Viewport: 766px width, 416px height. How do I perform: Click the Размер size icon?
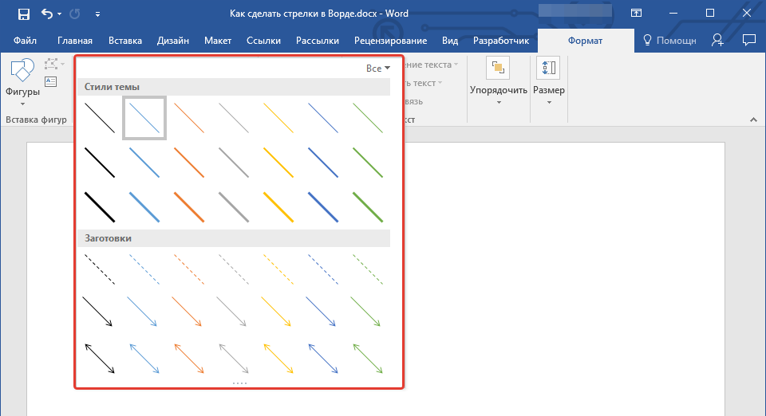coord(549,69)
